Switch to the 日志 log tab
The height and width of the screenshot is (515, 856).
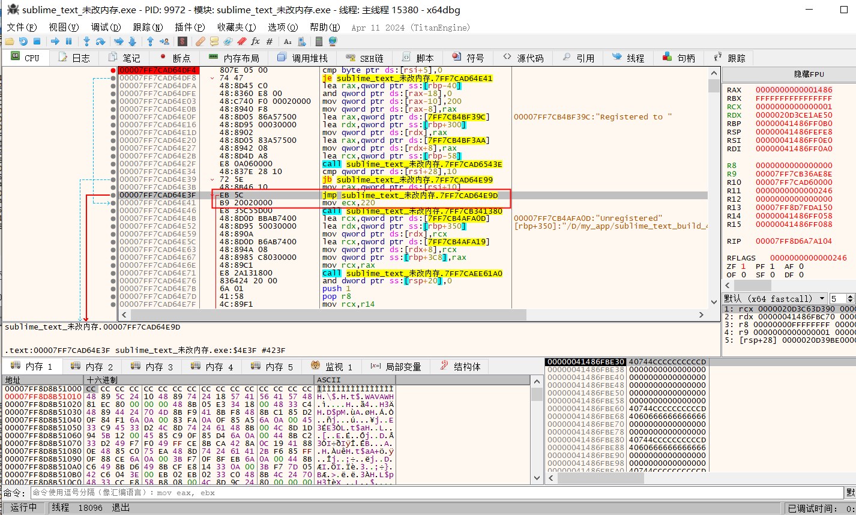tap(74, 58)
